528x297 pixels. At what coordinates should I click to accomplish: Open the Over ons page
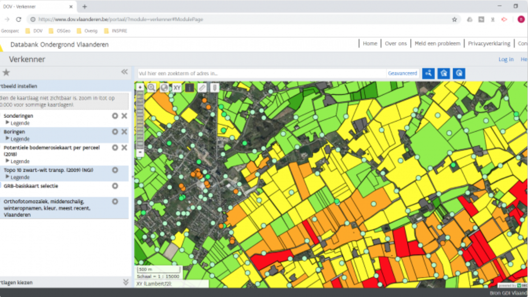coord(396,43)
